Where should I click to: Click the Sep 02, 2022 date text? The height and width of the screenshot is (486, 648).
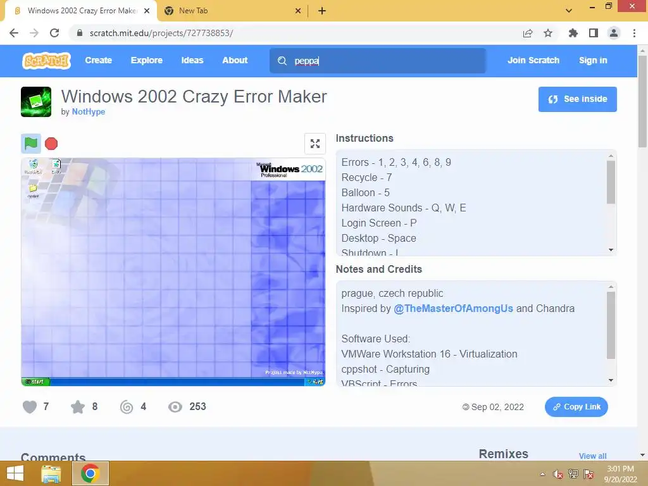pos(497,407)
